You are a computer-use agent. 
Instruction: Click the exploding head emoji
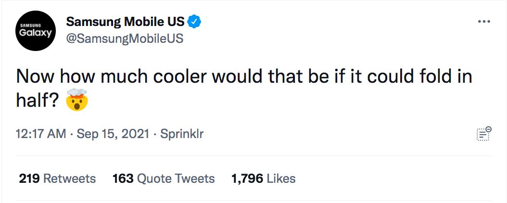tap(76, 100)
